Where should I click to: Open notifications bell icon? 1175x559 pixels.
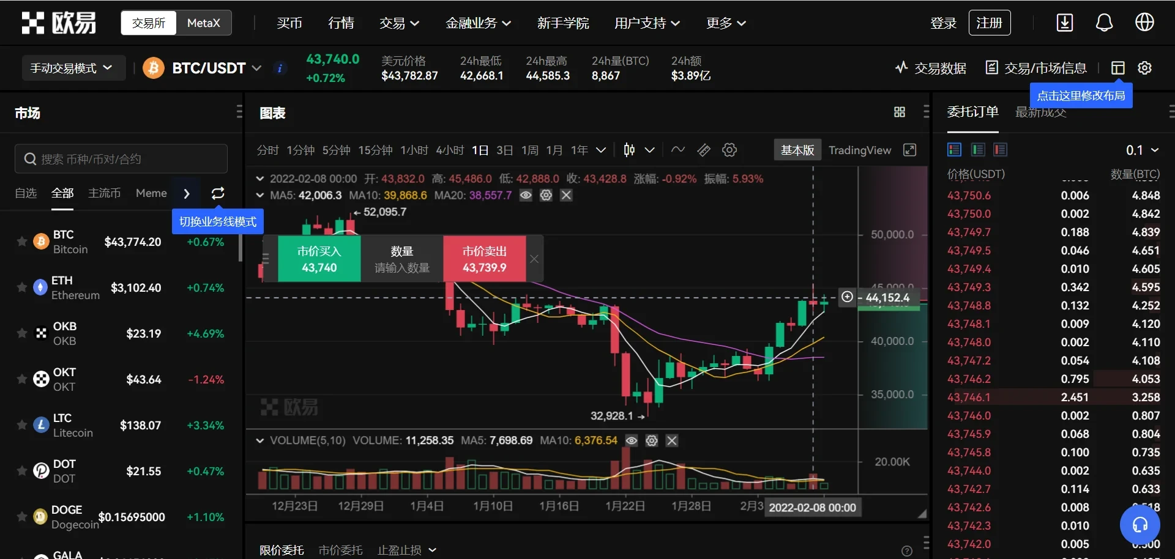click(x=1104, y=23)
